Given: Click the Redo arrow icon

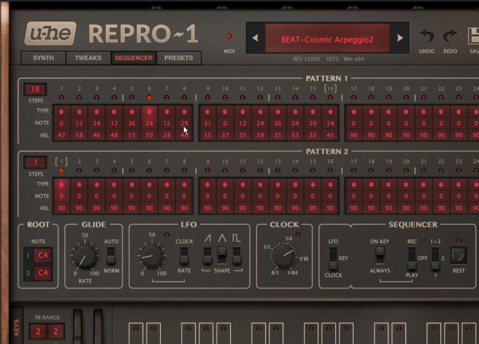Looking at the screenshot, I should tap(450, 36).
